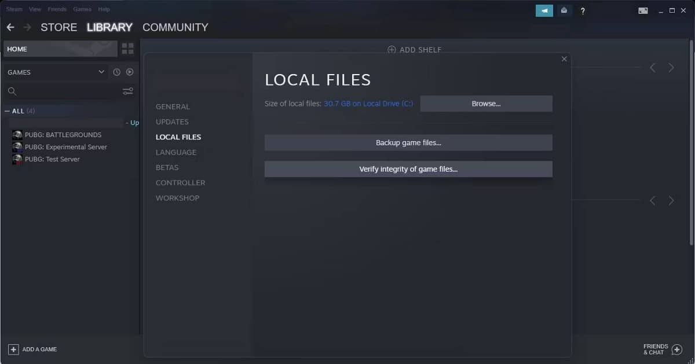
Task: Click the back navigation arrow
Action: [x=10, y=27]
